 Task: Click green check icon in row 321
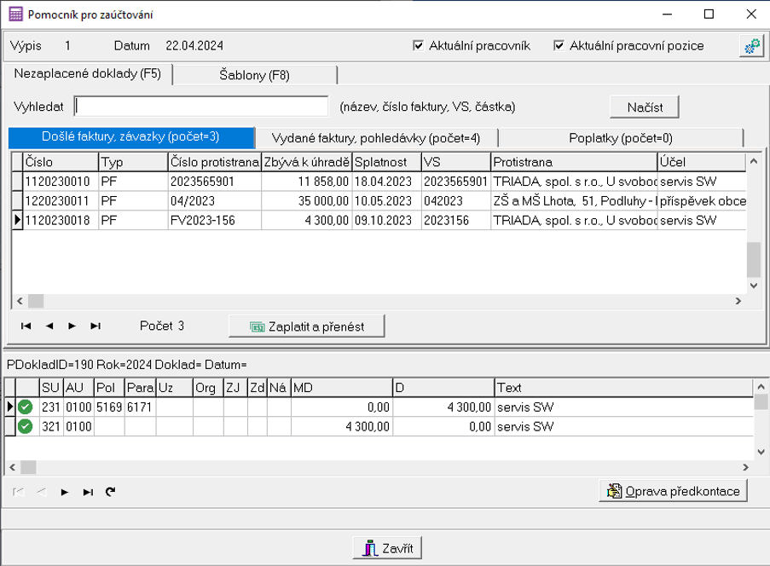point(26,426)
